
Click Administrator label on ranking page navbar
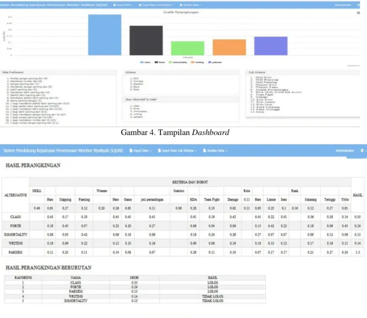(345, 150)
